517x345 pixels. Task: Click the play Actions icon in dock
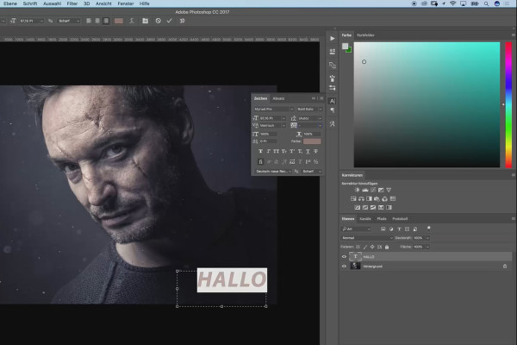(333, 39)
